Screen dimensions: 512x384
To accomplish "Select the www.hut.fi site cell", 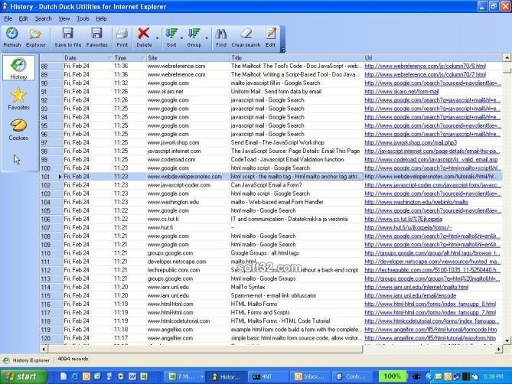I will (x=188, y=228).
